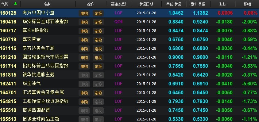Open fund name 南方中国中小盘
Screen dimensions: 259x122
pos(38,13)
